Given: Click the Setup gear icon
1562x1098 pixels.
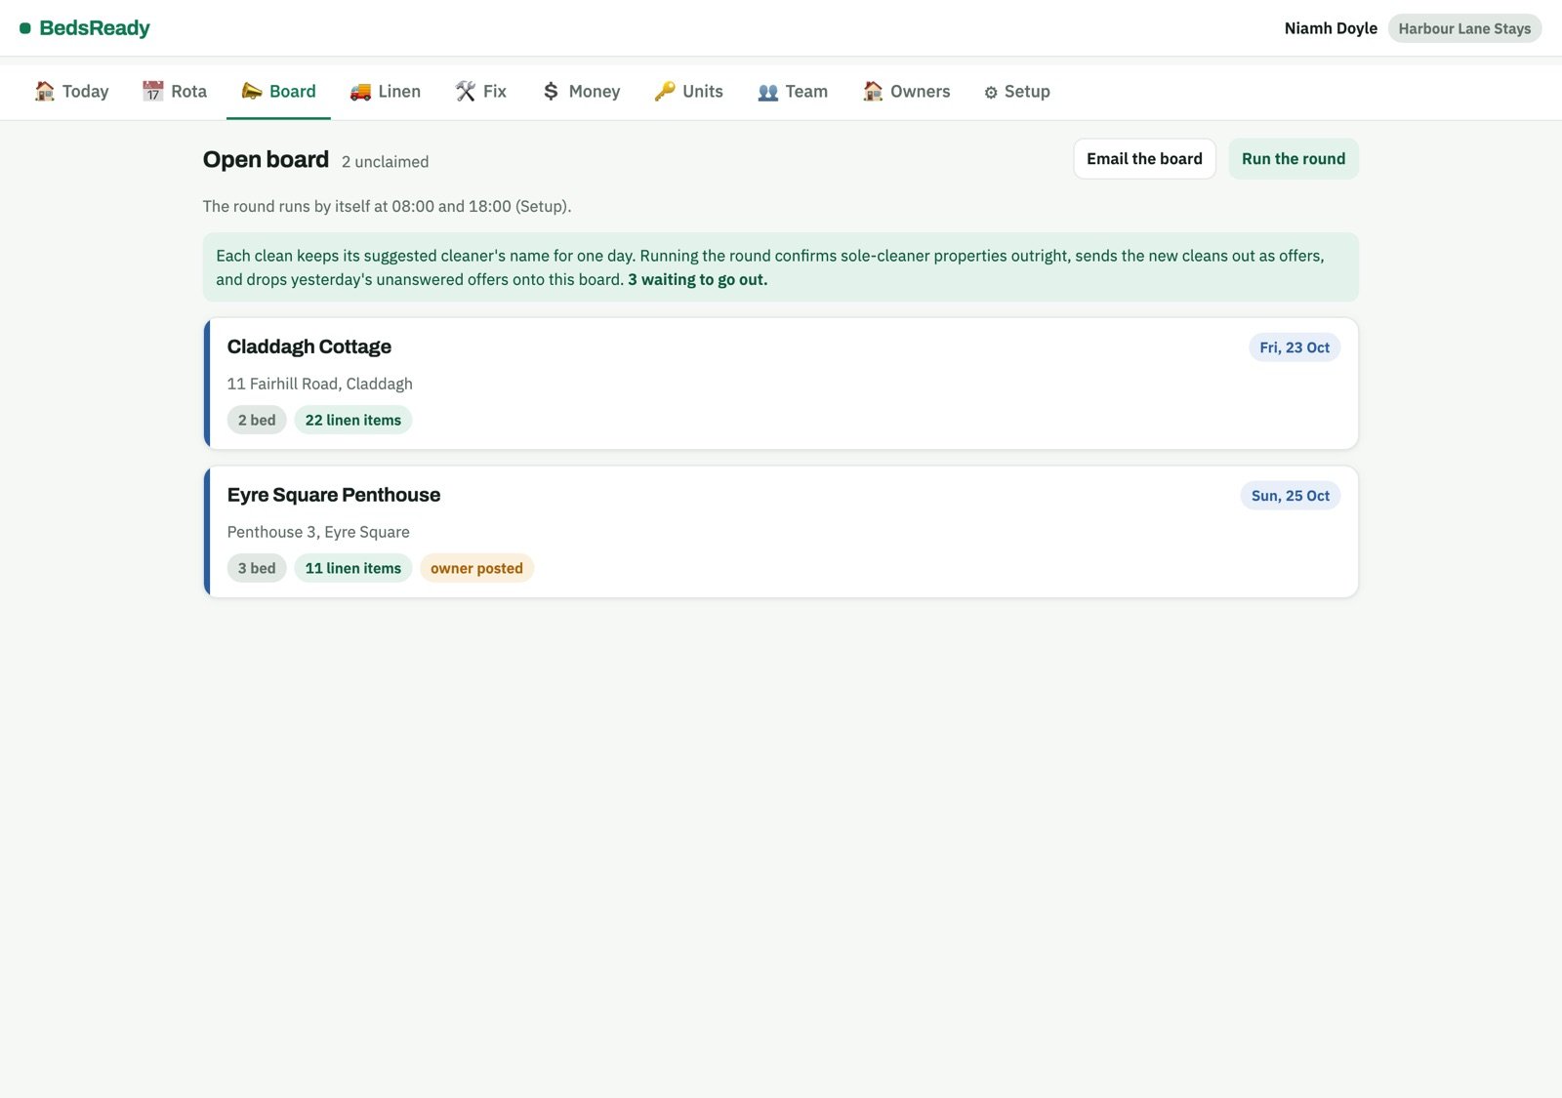Looking at the screenshot, I should (991, 93).
